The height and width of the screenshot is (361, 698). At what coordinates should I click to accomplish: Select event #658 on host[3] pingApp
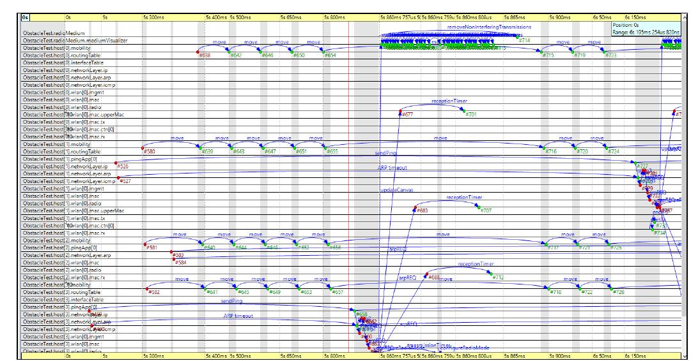355,311
